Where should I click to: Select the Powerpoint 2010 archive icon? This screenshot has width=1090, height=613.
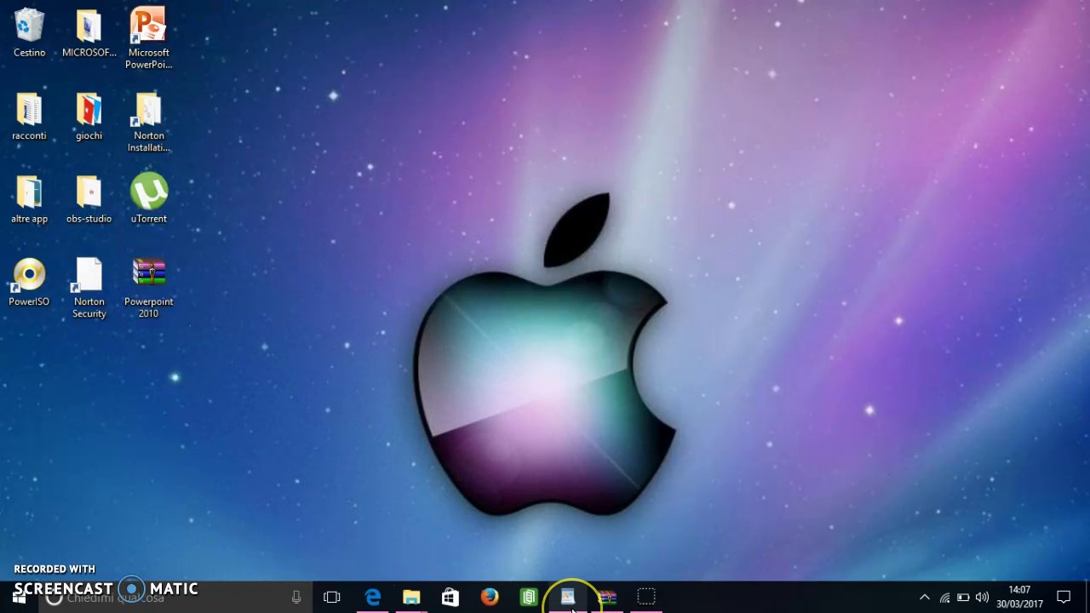point(148,288)
